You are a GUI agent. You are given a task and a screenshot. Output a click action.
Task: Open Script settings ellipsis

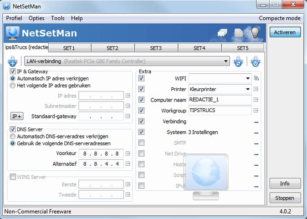pyautogui.click(x=256, y=176)
